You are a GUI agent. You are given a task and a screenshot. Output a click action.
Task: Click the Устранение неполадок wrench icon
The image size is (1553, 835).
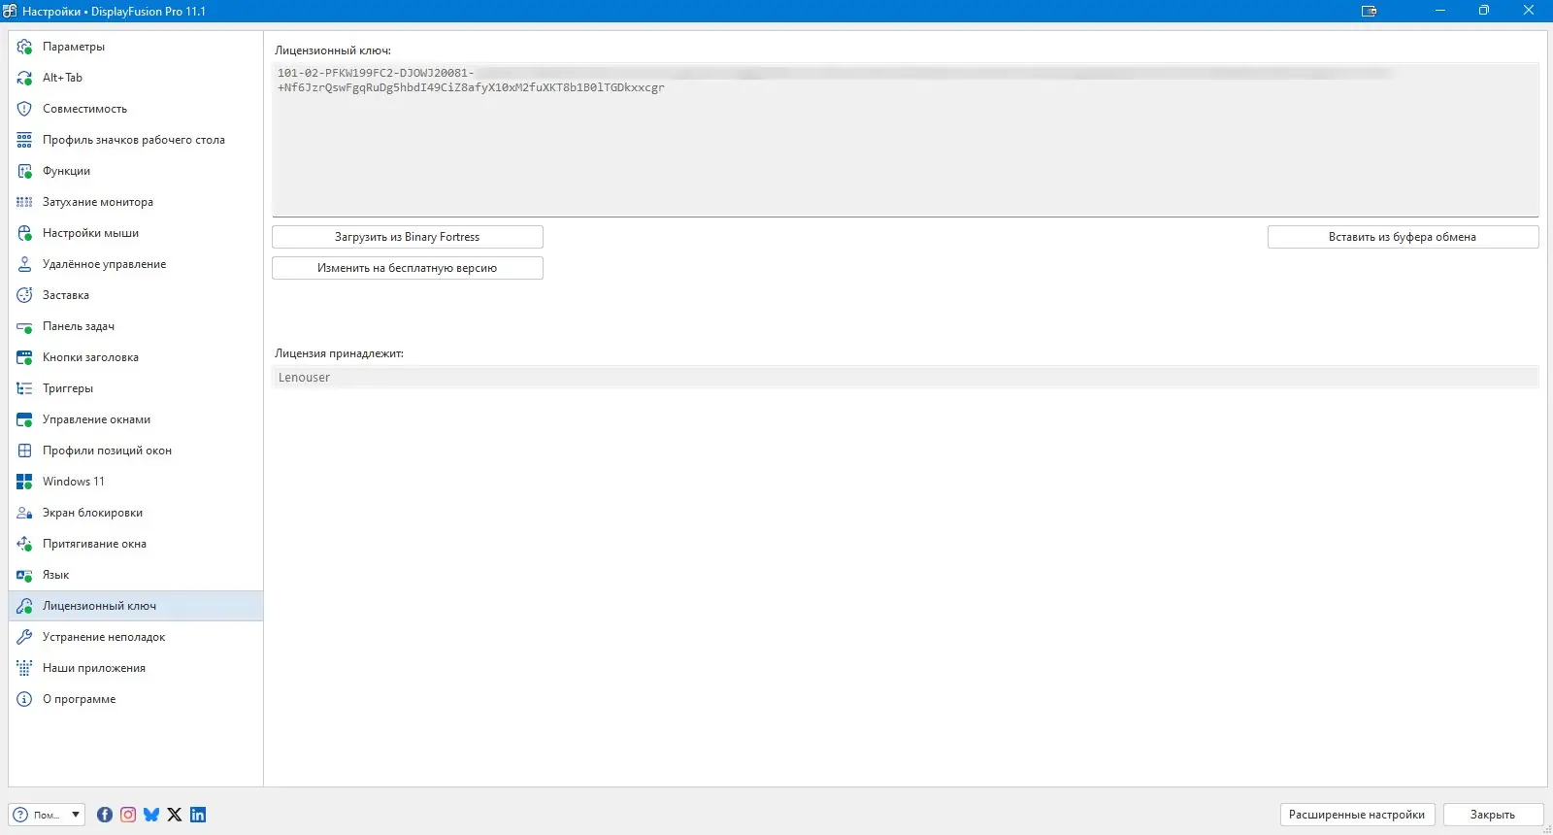[24, 637]
